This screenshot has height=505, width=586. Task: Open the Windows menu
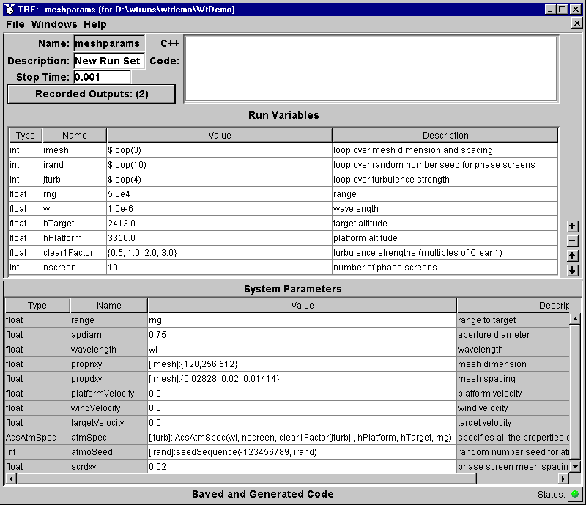[54, 24]
